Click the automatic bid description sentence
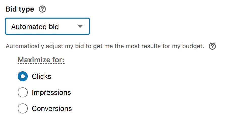 coord(105,46)
